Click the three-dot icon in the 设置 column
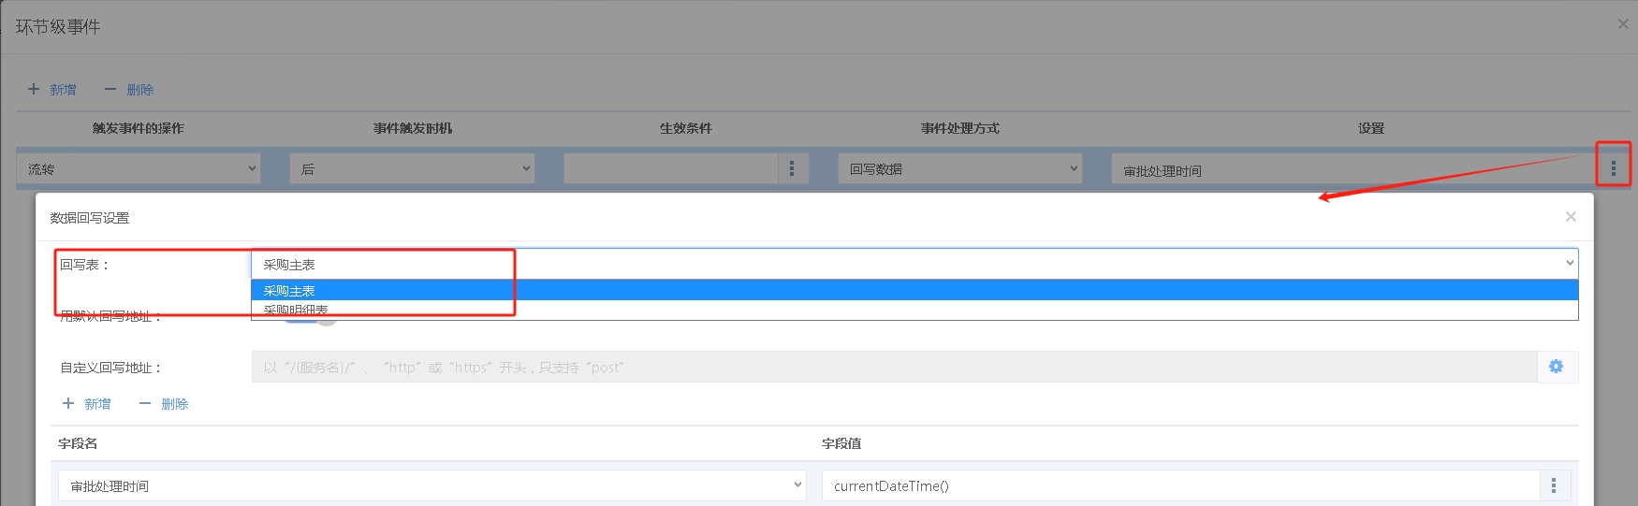The image size is (1638, 506). pyautogui.click(x=1613, y=168)
